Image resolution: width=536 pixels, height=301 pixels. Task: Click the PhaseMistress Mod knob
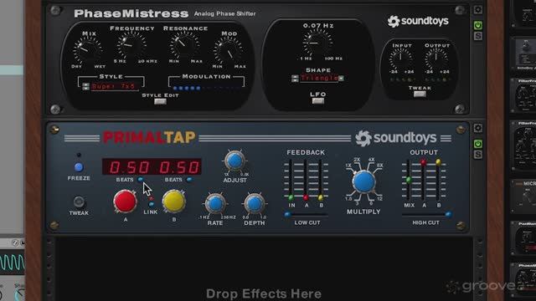click(x=229, y=51)
